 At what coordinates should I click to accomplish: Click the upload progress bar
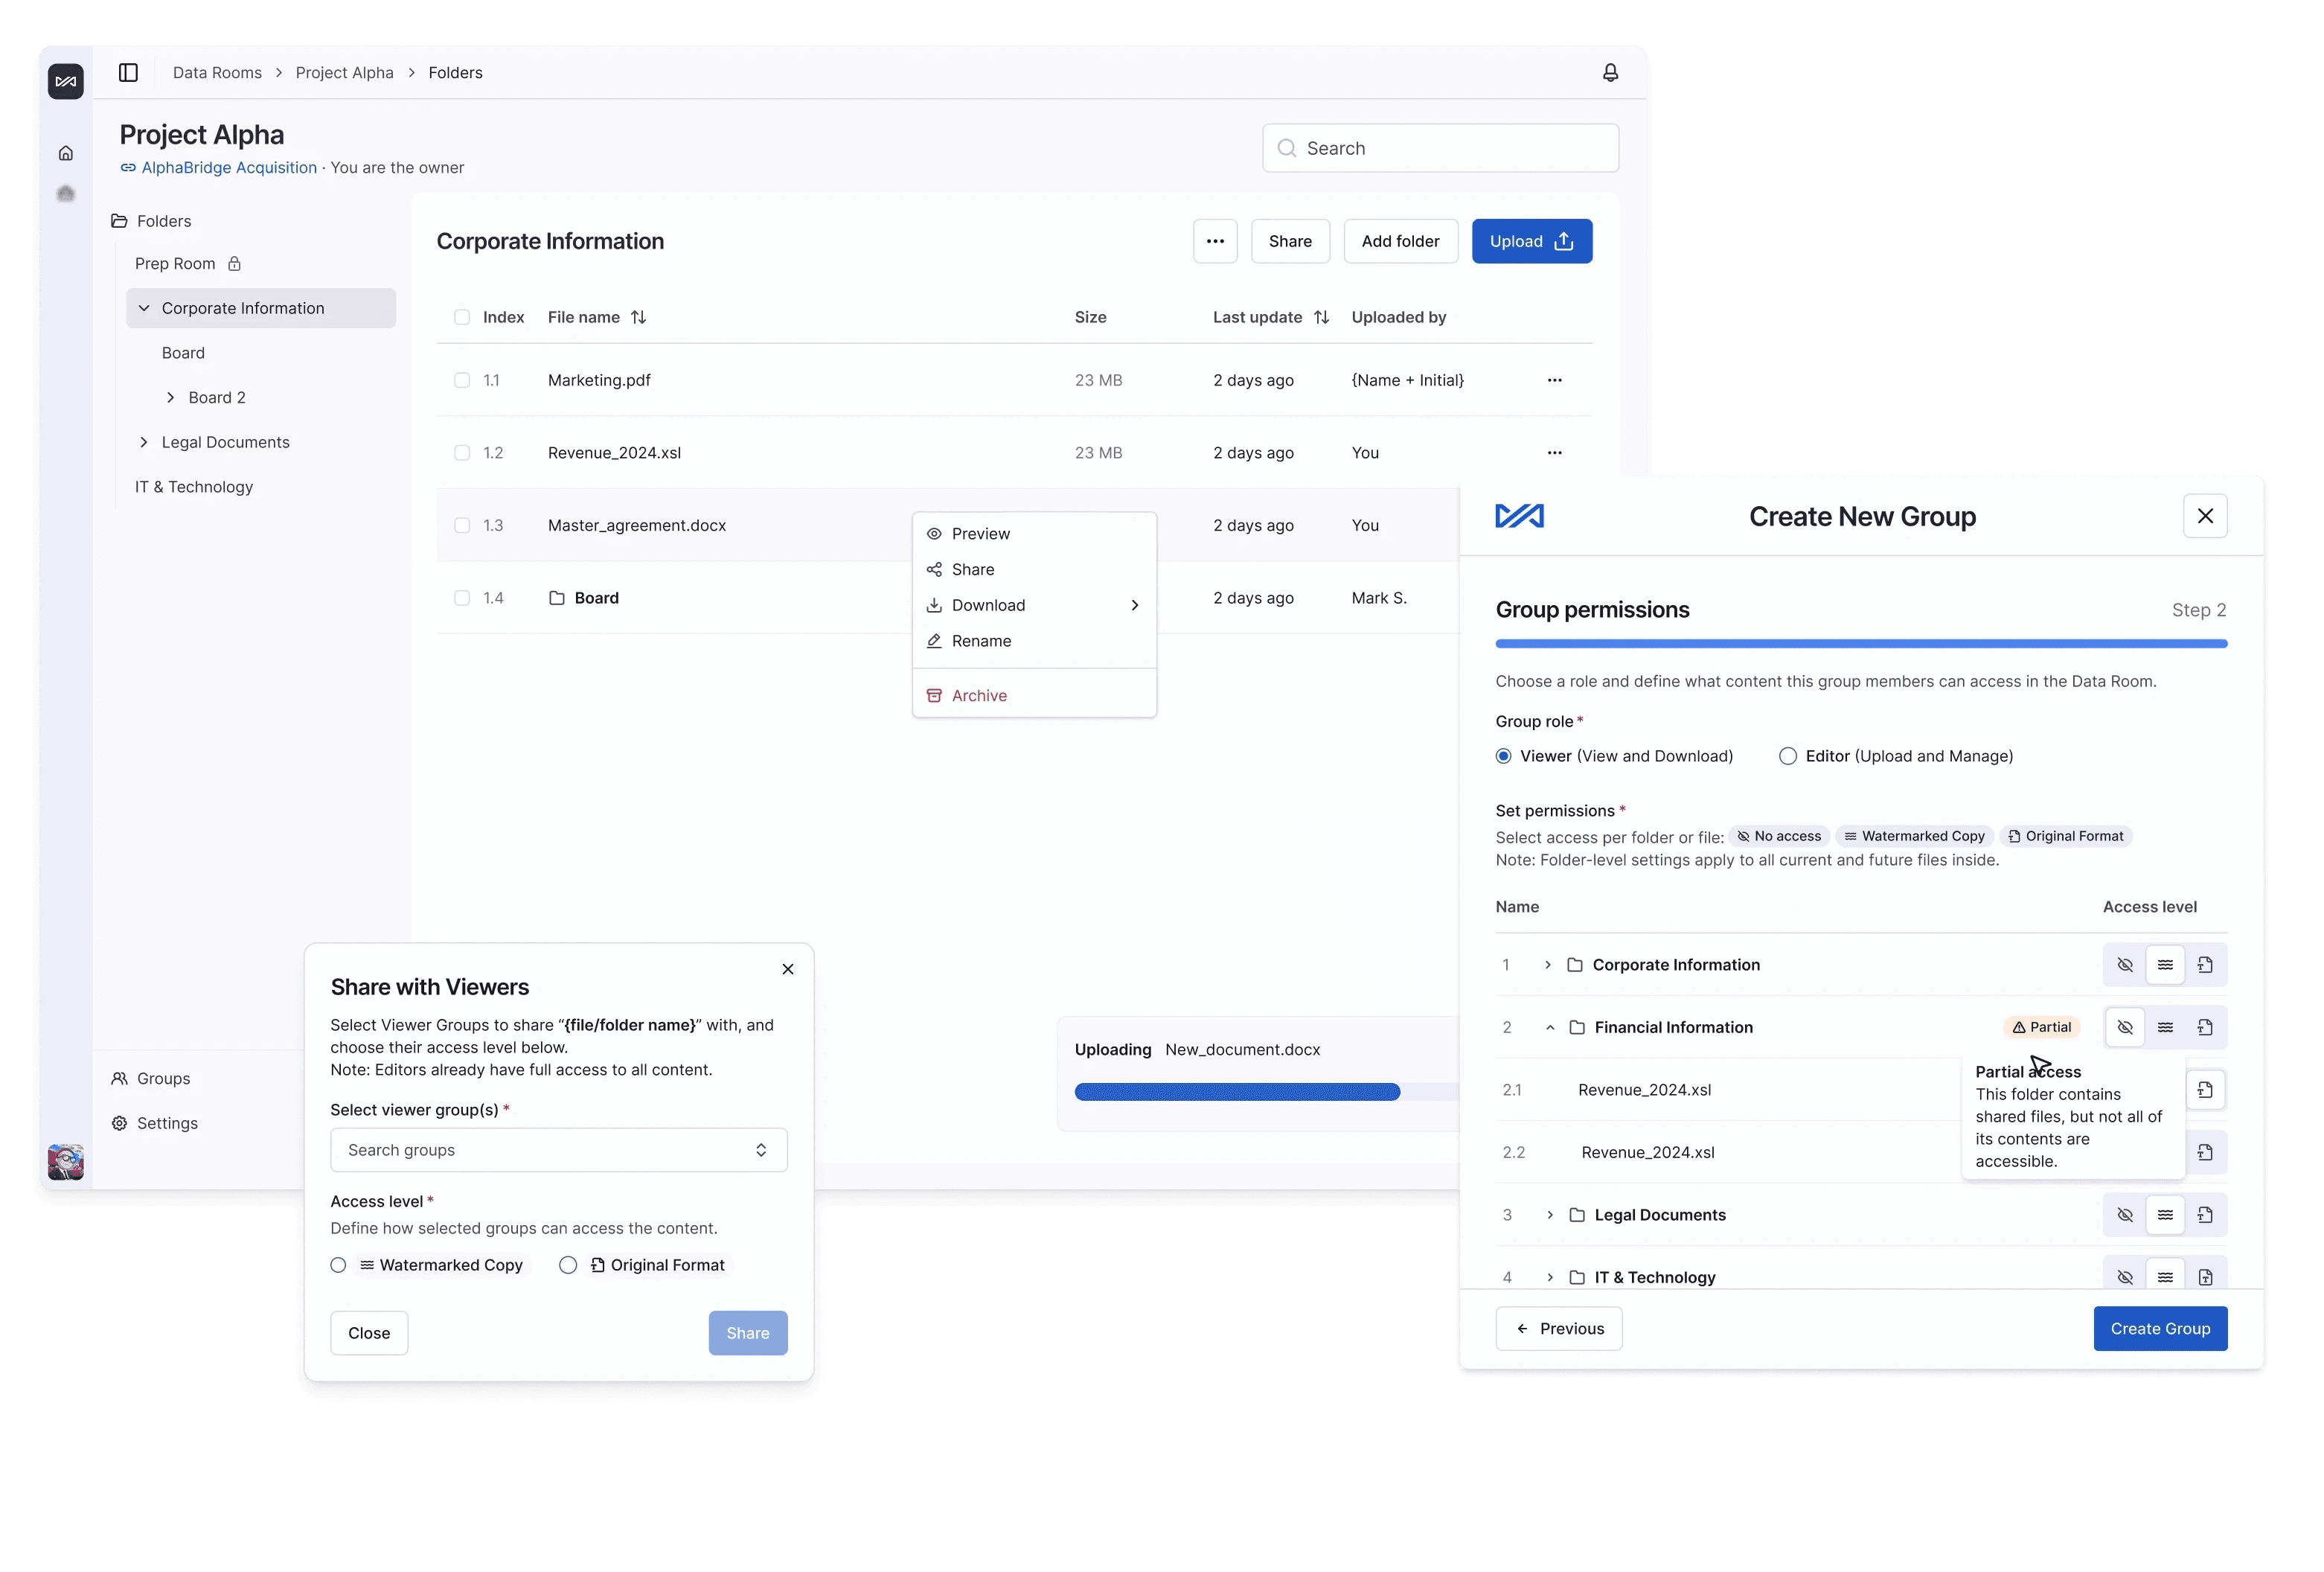point(1237,1092)
